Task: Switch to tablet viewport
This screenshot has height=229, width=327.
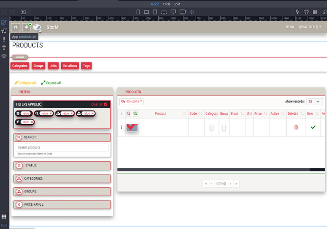Action: click(155, 12)
